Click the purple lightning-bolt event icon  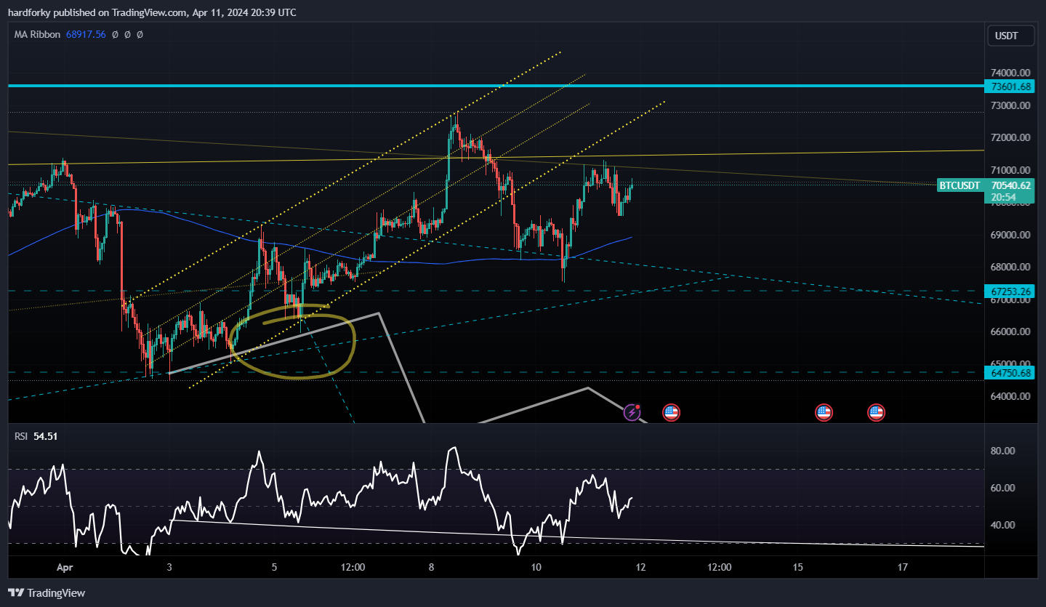(632, 413)
